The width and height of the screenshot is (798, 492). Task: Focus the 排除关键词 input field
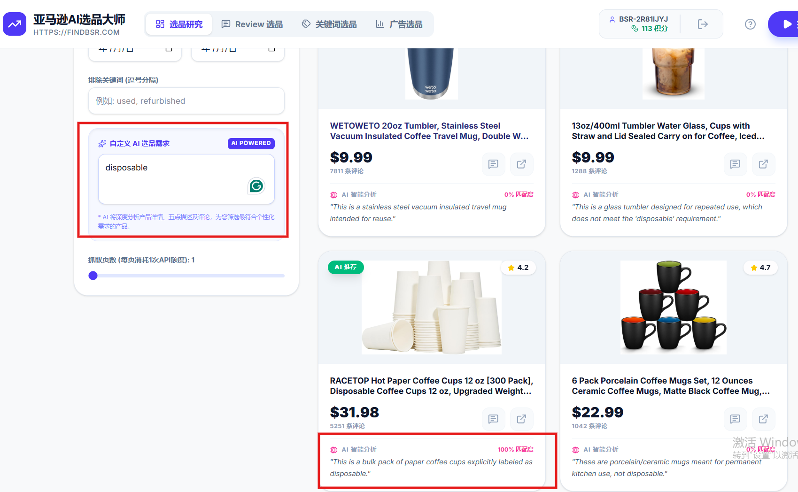click(x=186, y=101)
